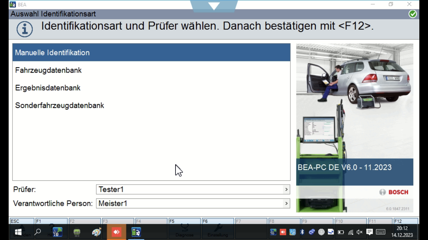Switch to the BEA app in taskbar

pyautogui.click(x=136, y=232)
